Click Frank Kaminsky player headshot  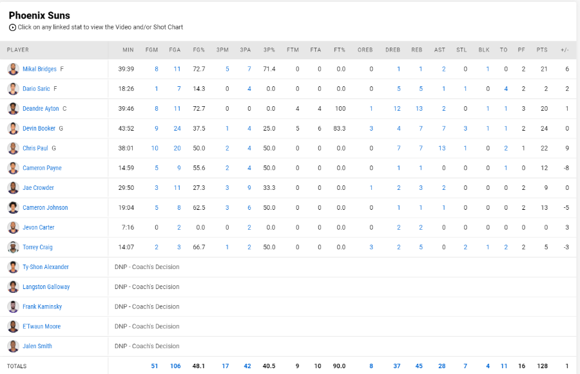[13, 307]
